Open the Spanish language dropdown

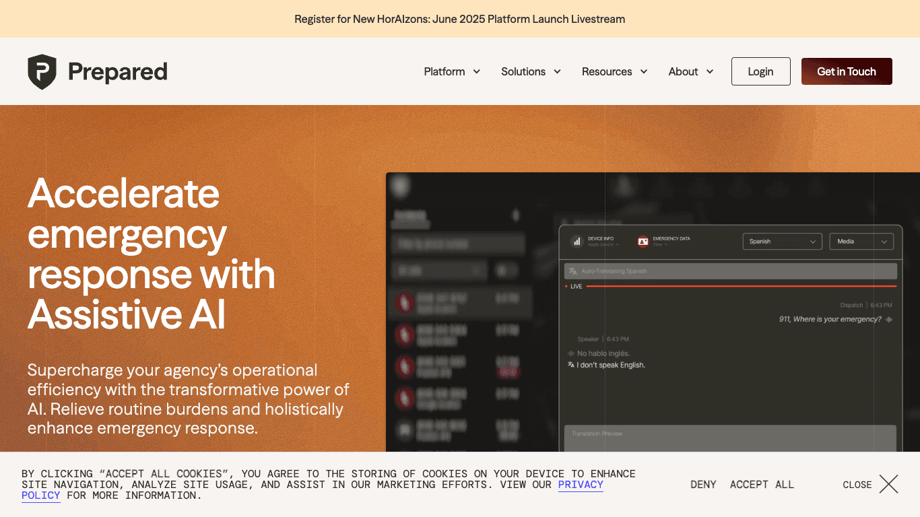[x=782, y=241]
